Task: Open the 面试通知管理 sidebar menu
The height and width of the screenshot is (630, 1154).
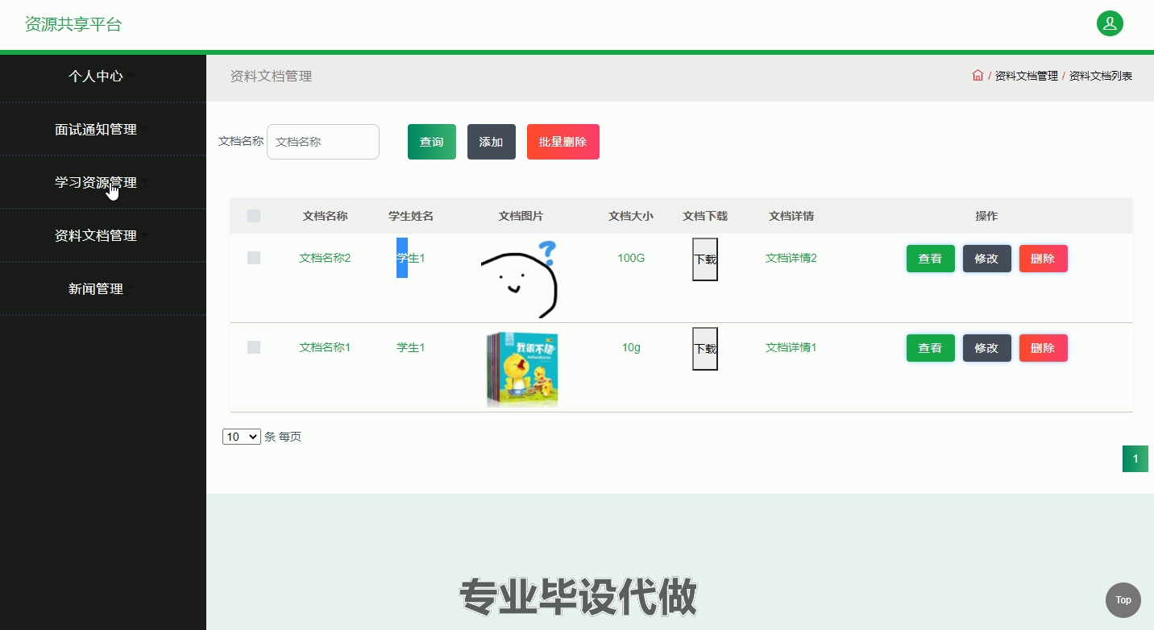Action: 96,130
